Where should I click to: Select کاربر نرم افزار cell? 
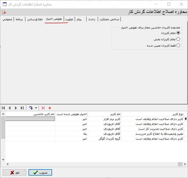click(104, 119)
